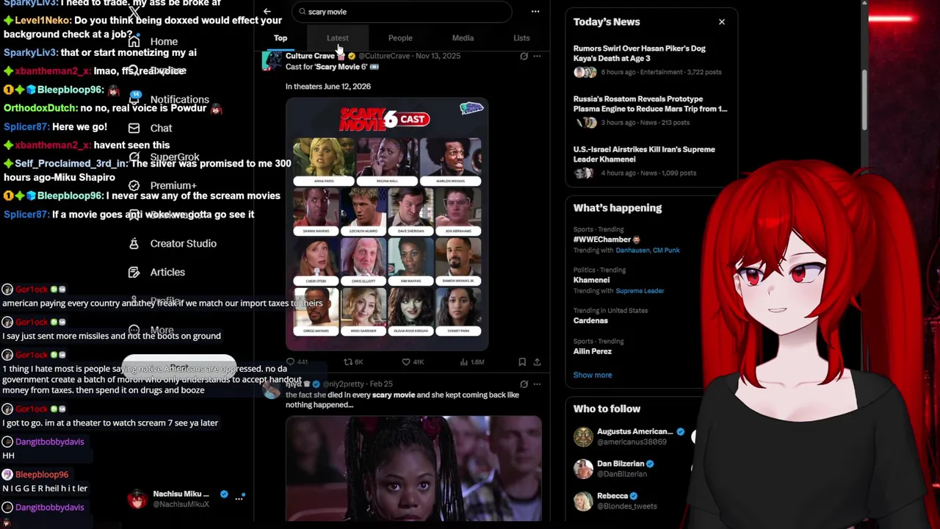Click the scary movie search field
This screenshot has height=529, width=940.
(x=401, y=12)
